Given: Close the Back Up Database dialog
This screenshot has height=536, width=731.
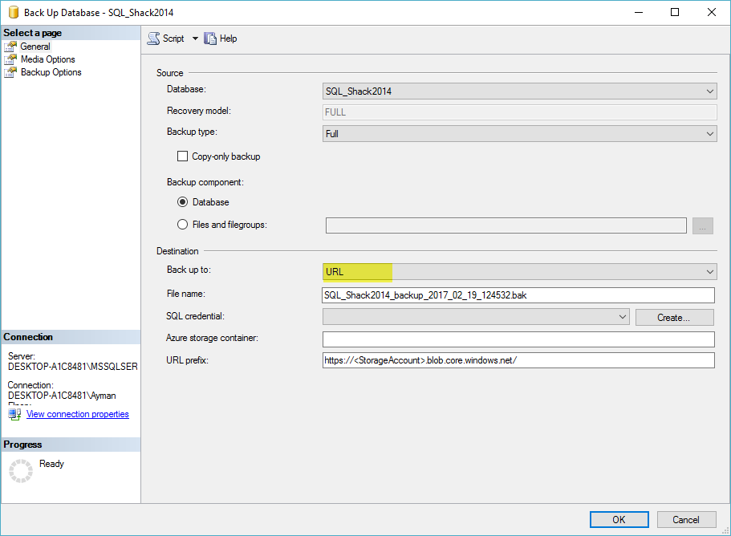Looking at the screenshot, I should click(x=712, y=12).
